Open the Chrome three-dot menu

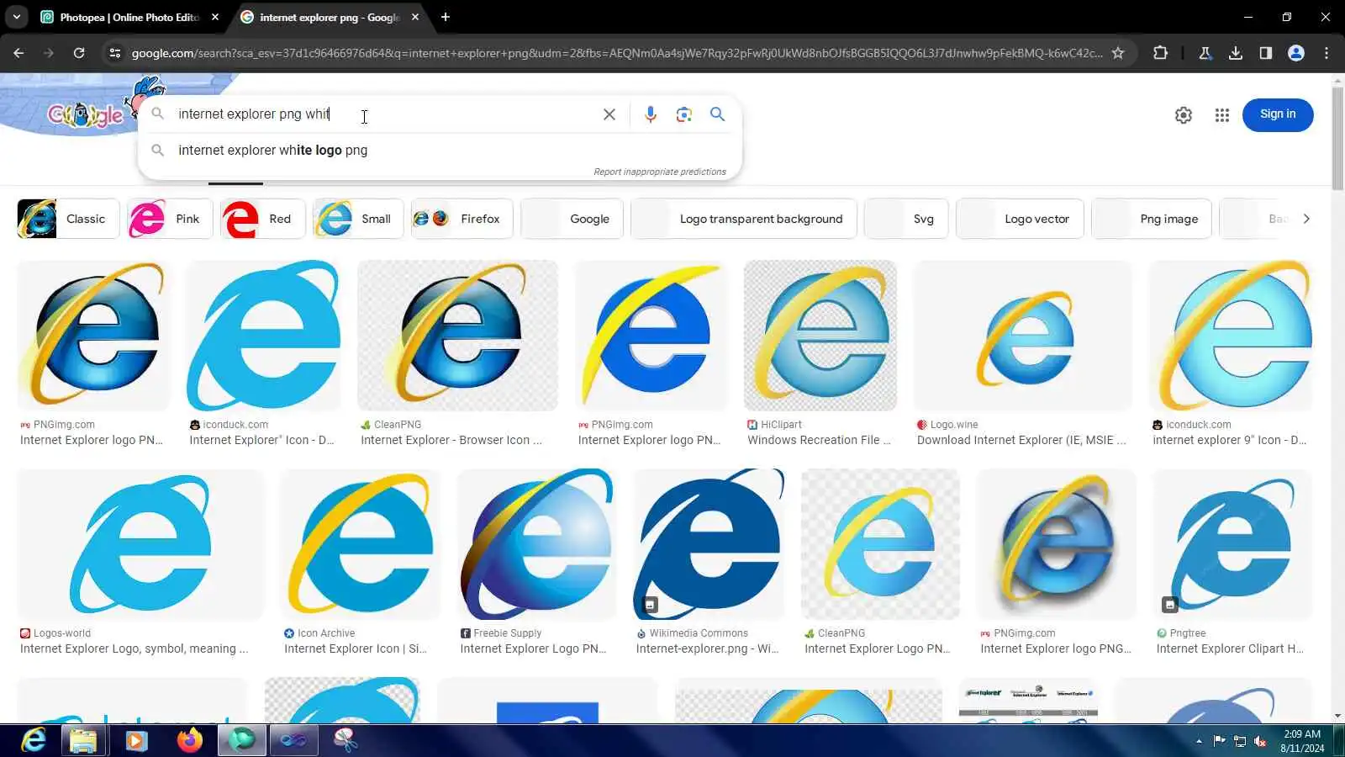pyautogui.click(x=1327, y=53)
